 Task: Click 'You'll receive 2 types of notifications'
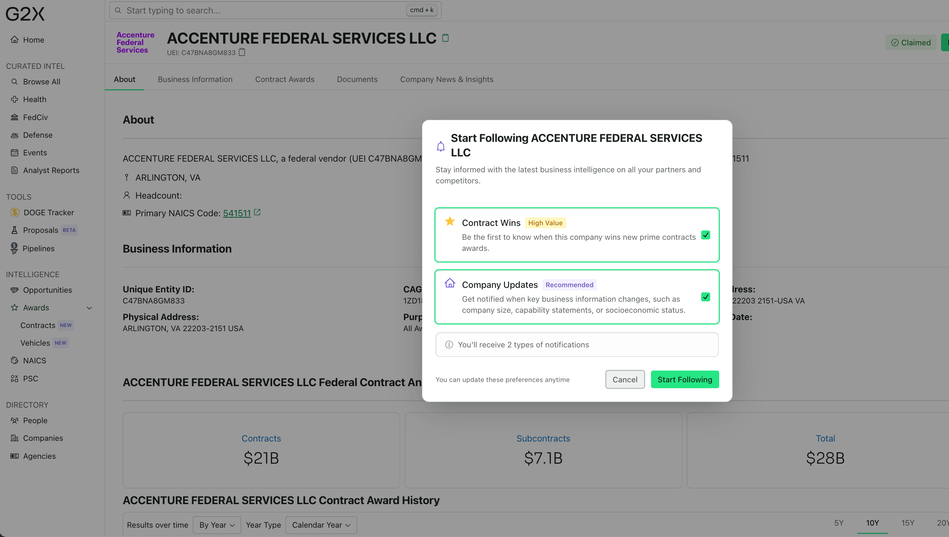click(523, 345)
